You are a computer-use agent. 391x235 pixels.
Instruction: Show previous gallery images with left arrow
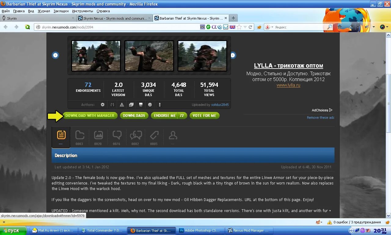coord(55,55)
